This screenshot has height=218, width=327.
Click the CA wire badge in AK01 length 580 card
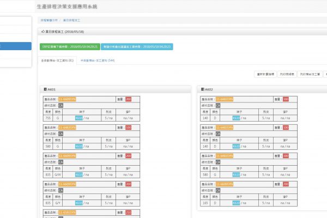[x=60, y=134]
